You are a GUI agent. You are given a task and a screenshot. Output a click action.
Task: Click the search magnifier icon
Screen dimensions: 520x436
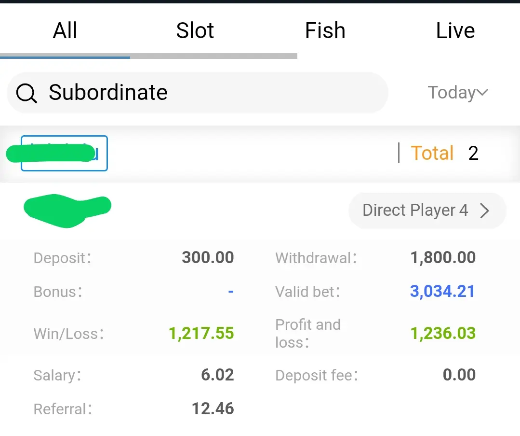pos(27,93)
